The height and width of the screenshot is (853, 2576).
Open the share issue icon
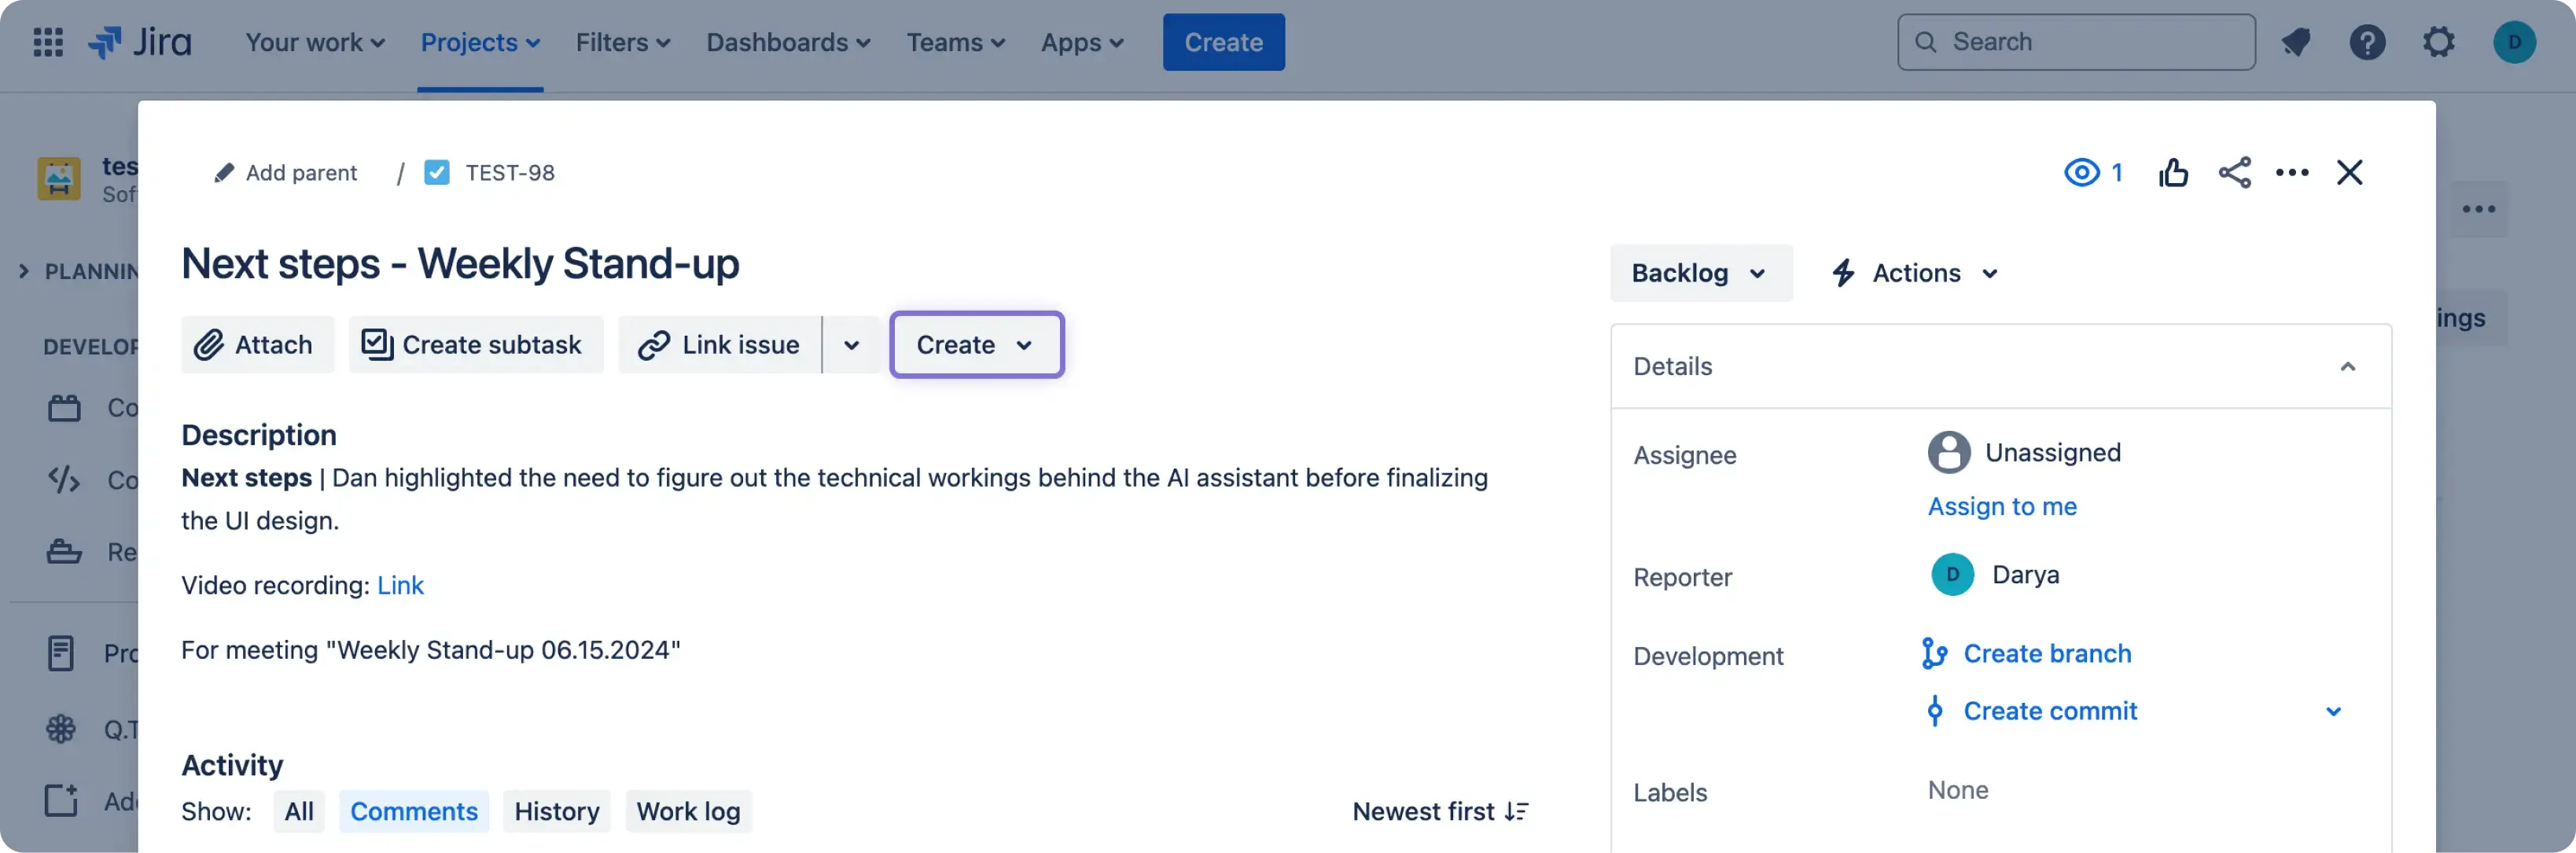(2235, 172)
